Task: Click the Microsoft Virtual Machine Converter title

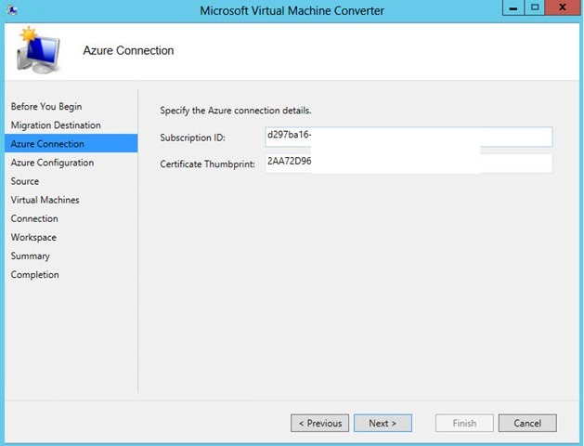Action: tap(292, 10)
